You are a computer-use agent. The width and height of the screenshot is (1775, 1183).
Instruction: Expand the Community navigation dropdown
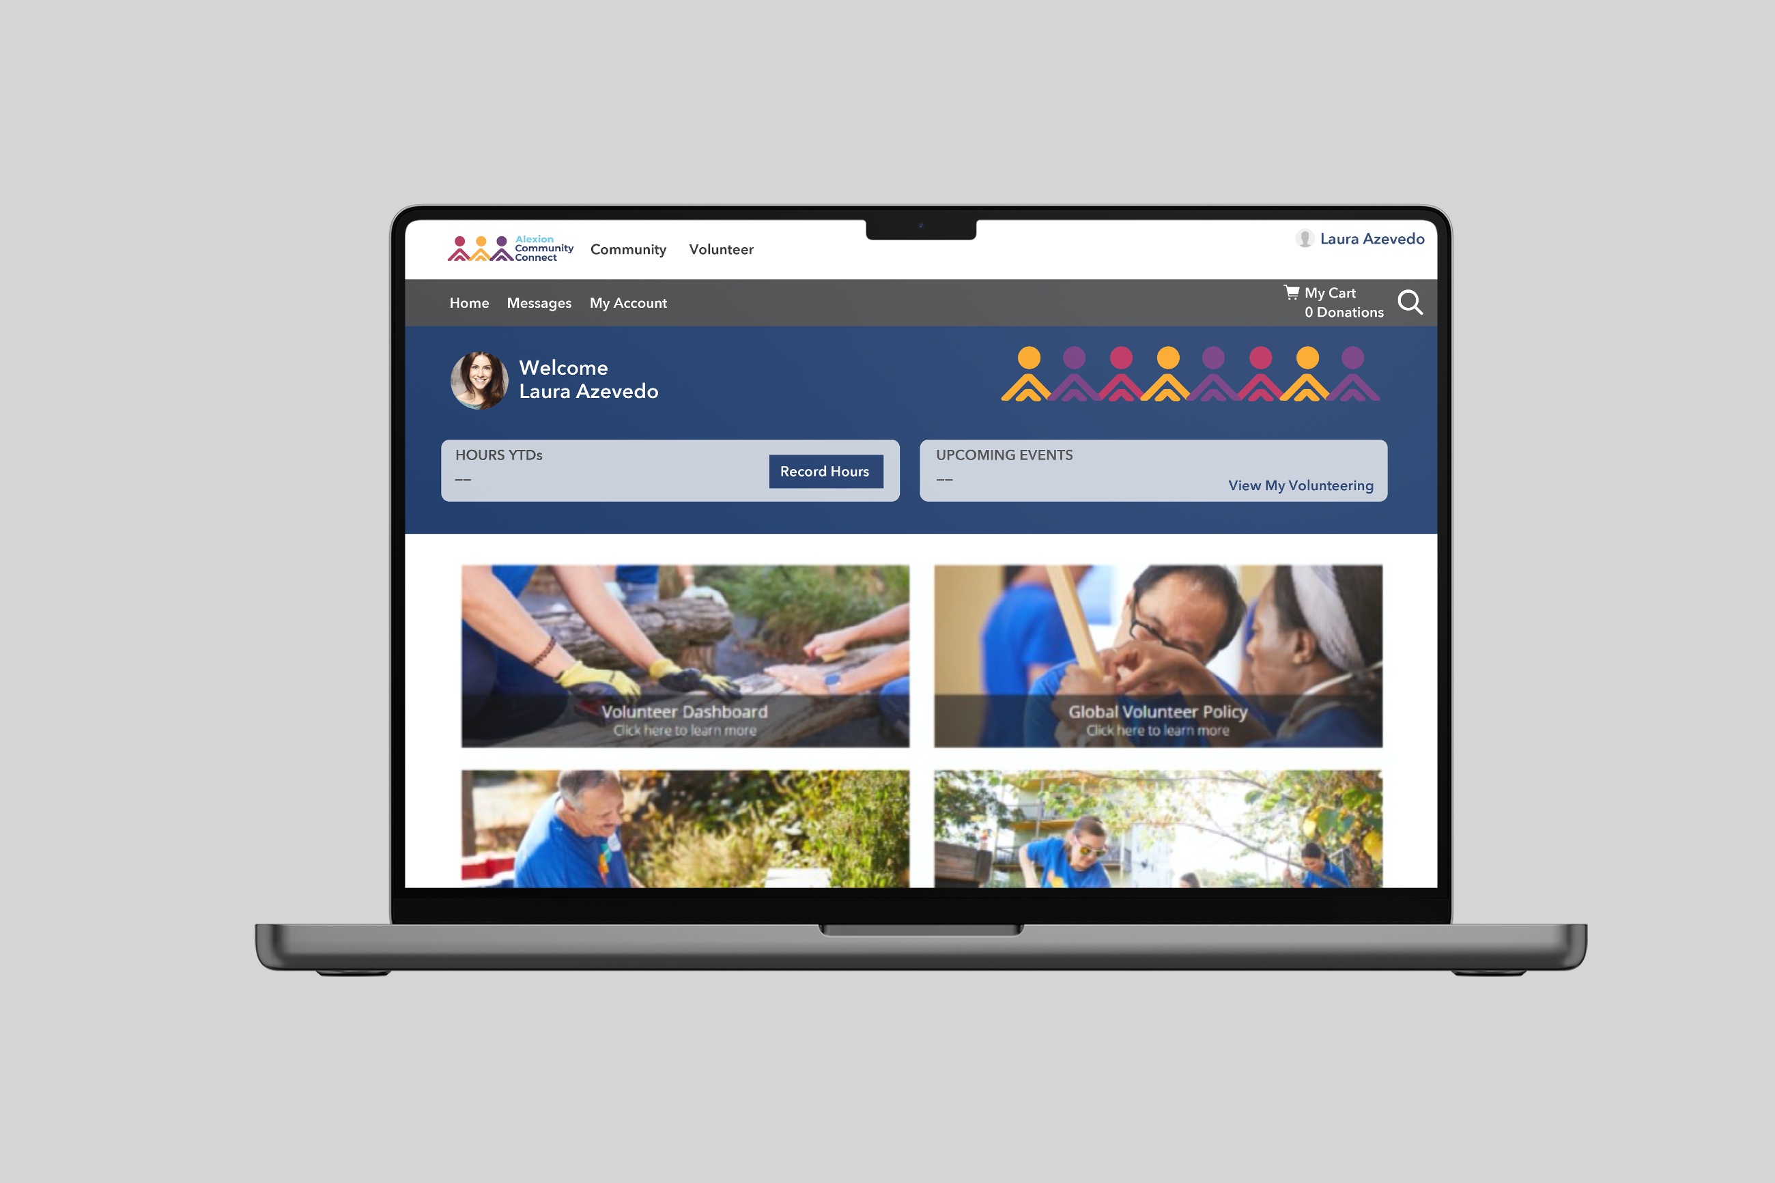[x=628, y=250]
